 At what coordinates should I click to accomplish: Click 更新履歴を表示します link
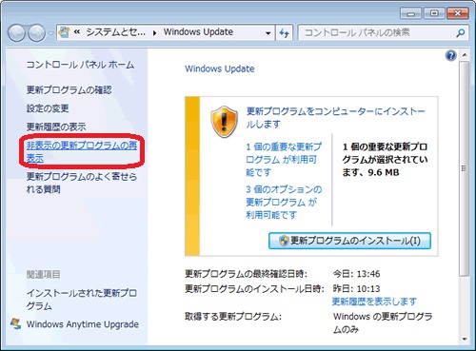(374, 302)
